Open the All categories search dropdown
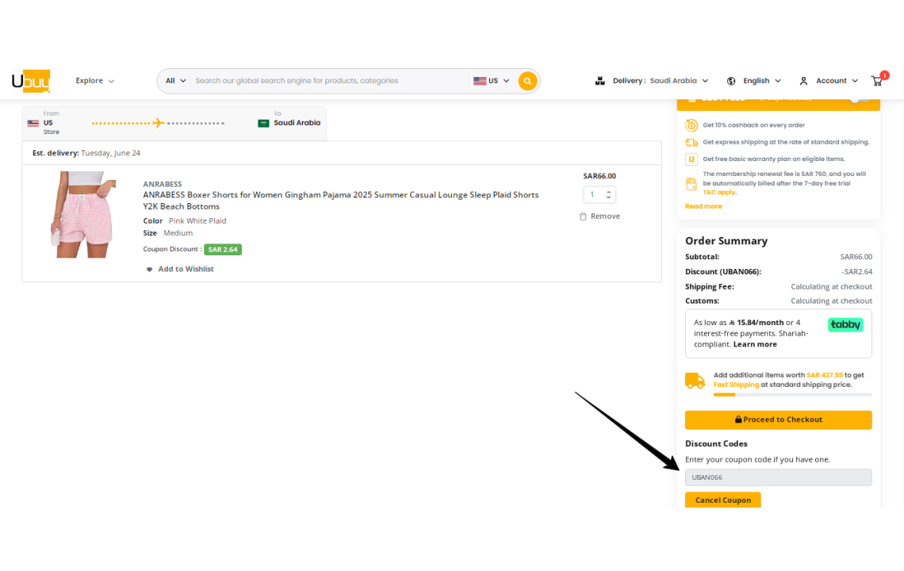 point(176,81)
